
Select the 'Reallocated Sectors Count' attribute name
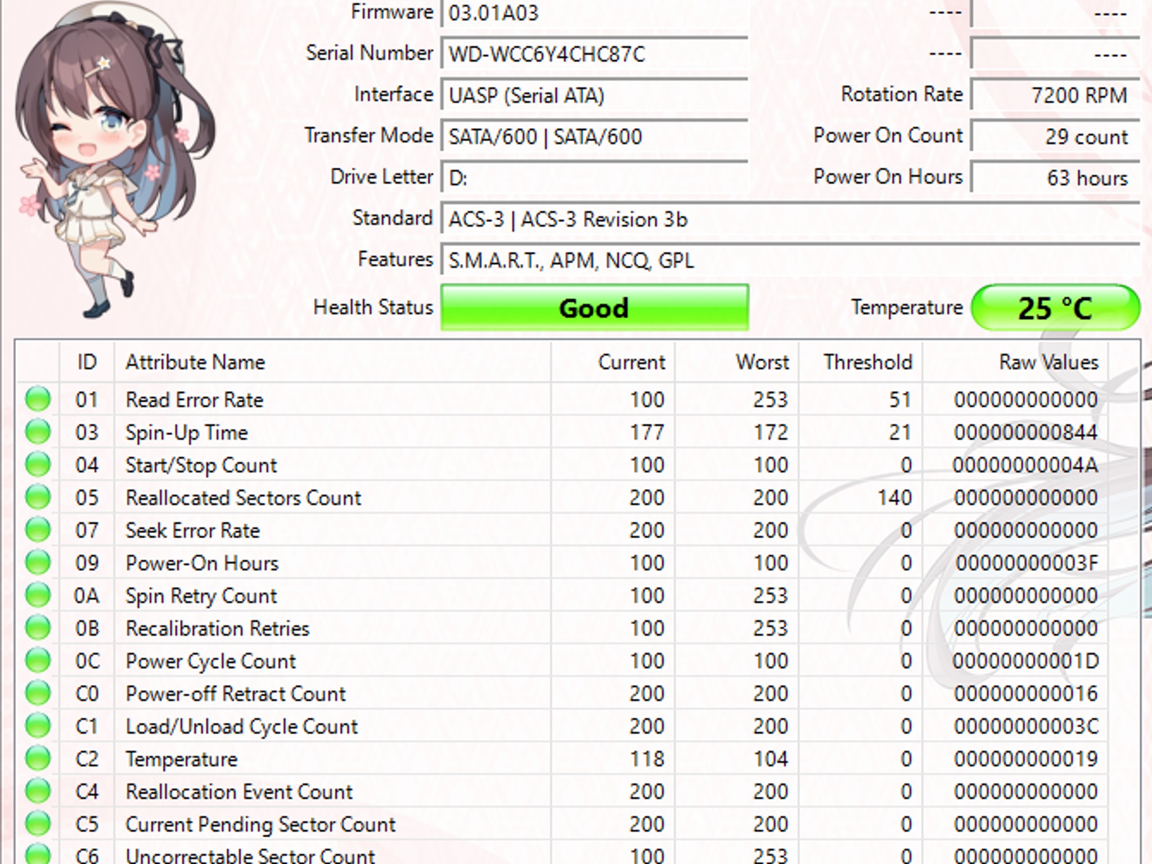(x=244, y=498)
